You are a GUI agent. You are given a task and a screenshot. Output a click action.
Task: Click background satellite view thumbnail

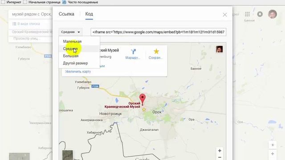pyautogui.click(x=19, y=156)
